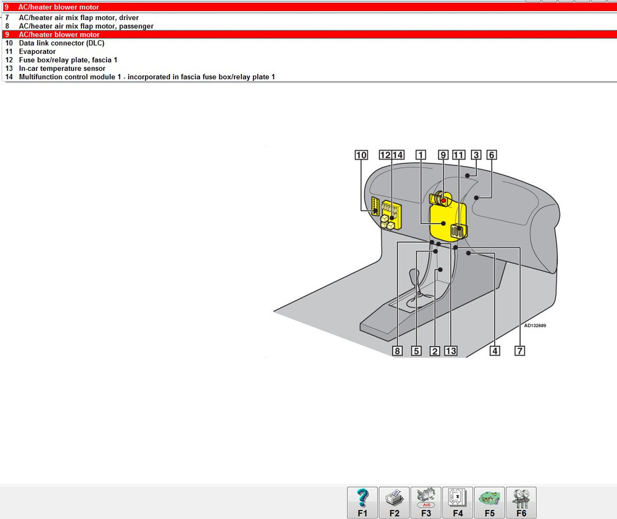This screenshot has width=617, height=519.
Task: Click callout number 11 on the diagram
Action: 459,155
